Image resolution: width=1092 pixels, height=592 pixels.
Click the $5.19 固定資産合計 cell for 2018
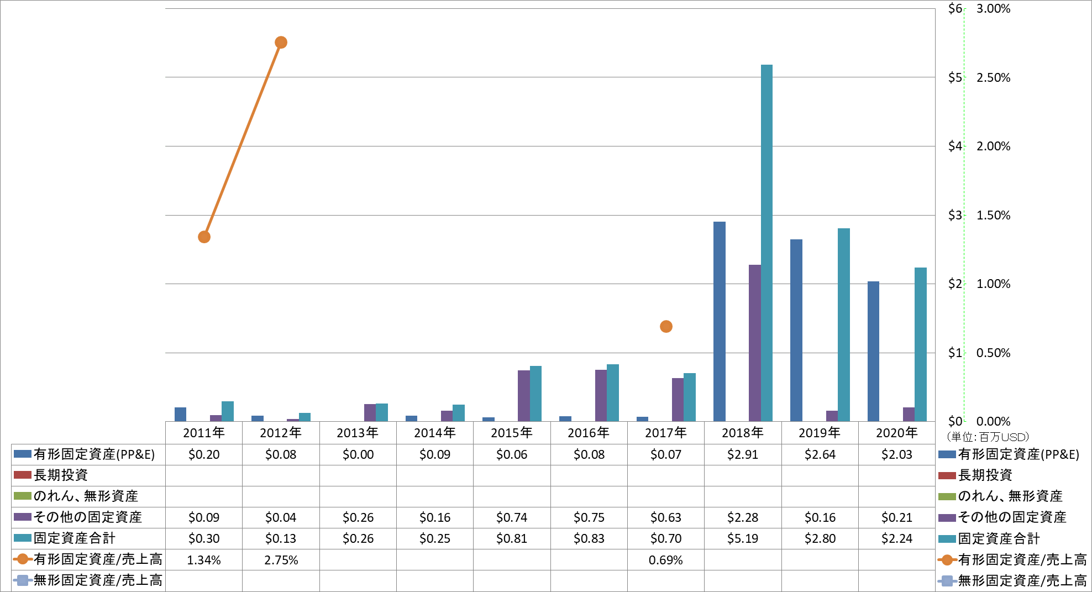743,538
